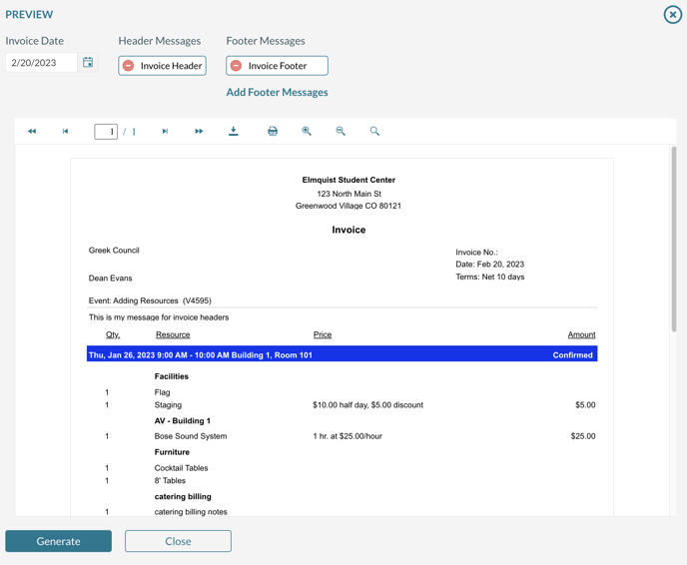Click 'This is my message for invoice headers'
The width and height of the screenshot is (687, 565).
(159, 317)
